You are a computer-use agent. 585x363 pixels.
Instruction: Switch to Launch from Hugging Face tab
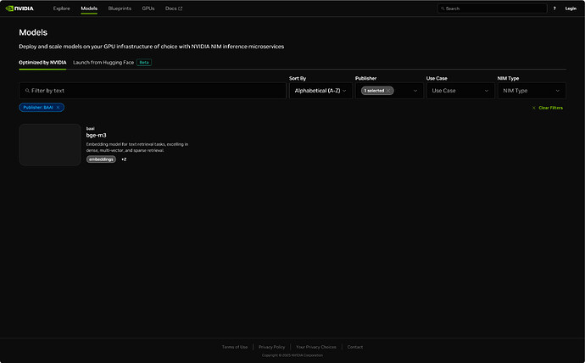tap(103, 62)
